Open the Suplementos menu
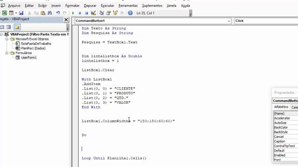The width and height of the screenshot is (298, 167). 152,6
